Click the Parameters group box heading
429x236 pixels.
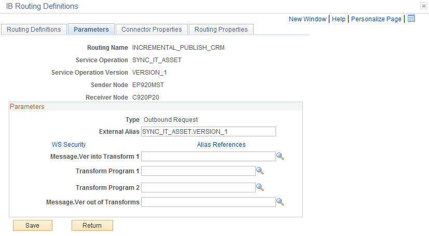27,106
